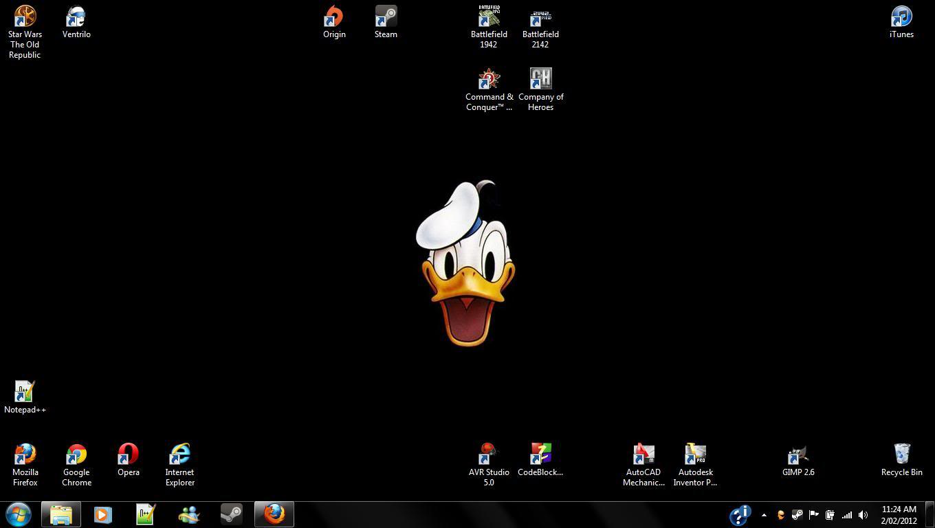Switch to Firefox in the taskbar
This screenshot has width=935, height=528.
(274, 514)
